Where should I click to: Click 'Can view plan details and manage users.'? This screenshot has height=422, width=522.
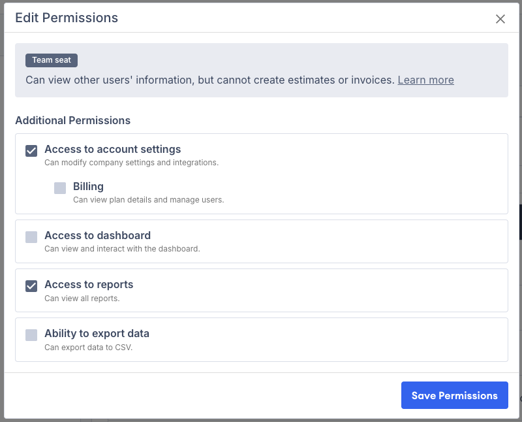tap(149, 200)
